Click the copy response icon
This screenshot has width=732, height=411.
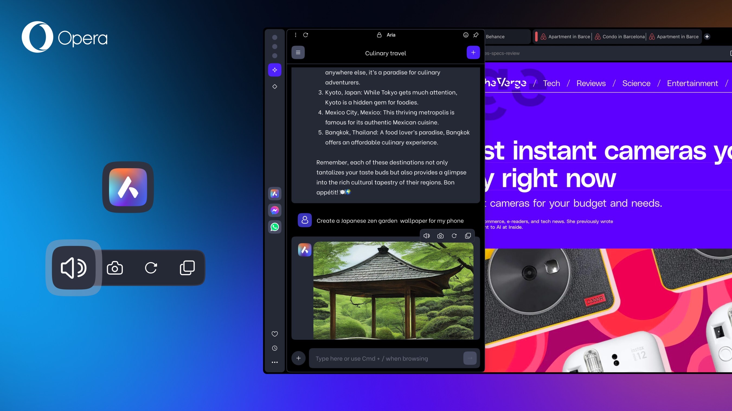[468, 236]
